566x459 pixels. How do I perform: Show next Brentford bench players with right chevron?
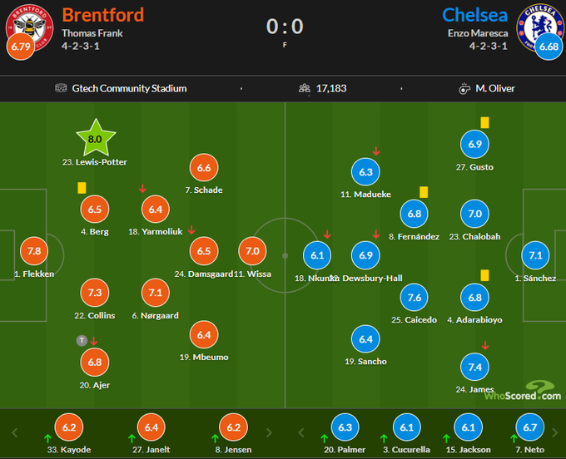coord(268,432)
